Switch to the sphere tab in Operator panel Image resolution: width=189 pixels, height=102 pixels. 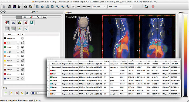25,17
